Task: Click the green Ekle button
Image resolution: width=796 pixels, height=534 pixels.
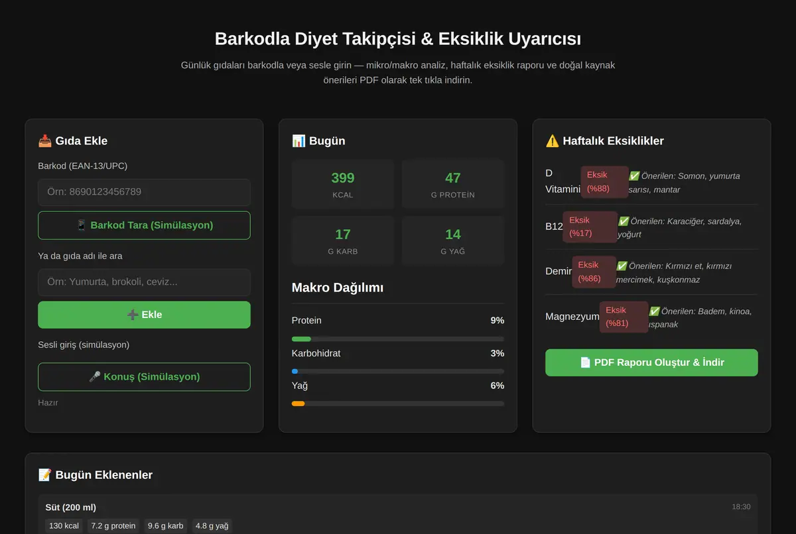Action: [x=144, y=315]
